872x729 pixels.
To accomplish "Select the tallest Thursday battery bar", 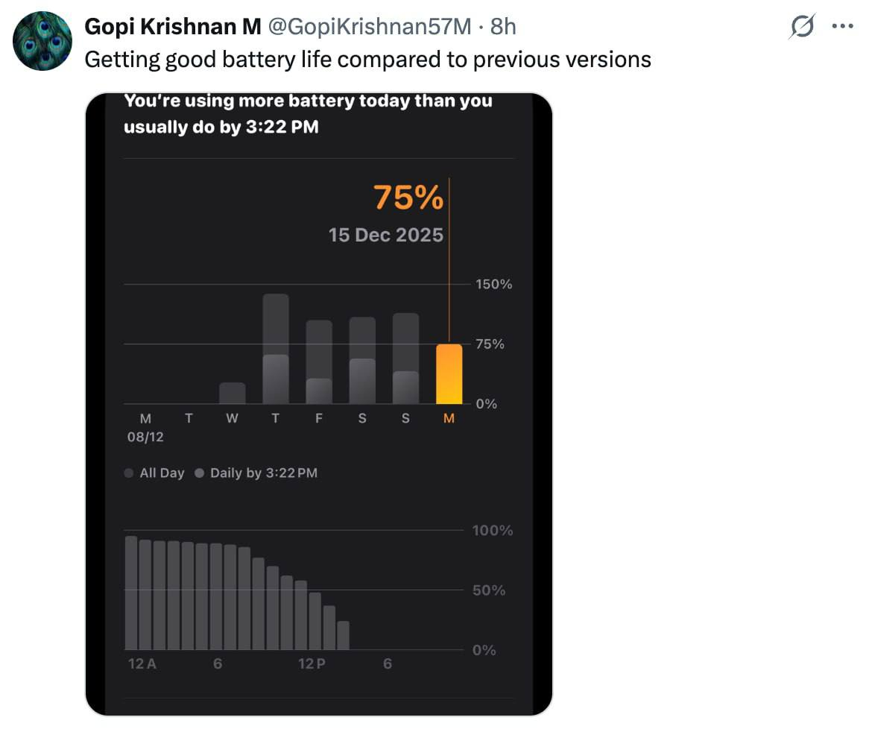I will coord(276,349).
